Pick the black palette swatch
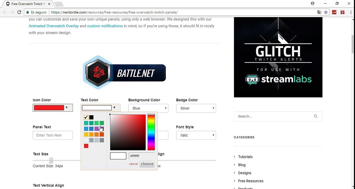Viewport: 355px width, 189px height. [91, 117]
